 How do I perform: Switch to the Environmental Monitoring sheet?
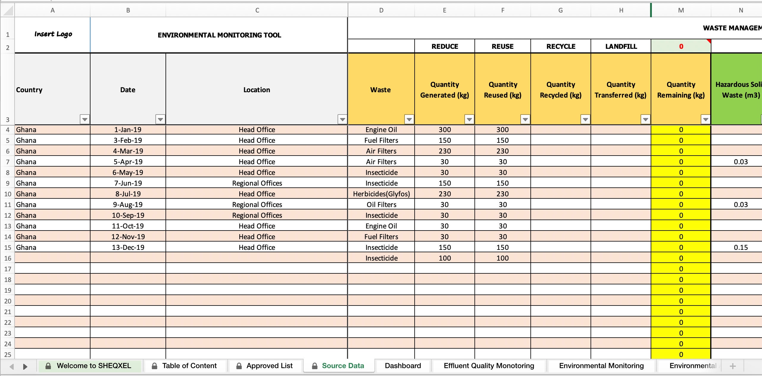click(x=601, y=366)
